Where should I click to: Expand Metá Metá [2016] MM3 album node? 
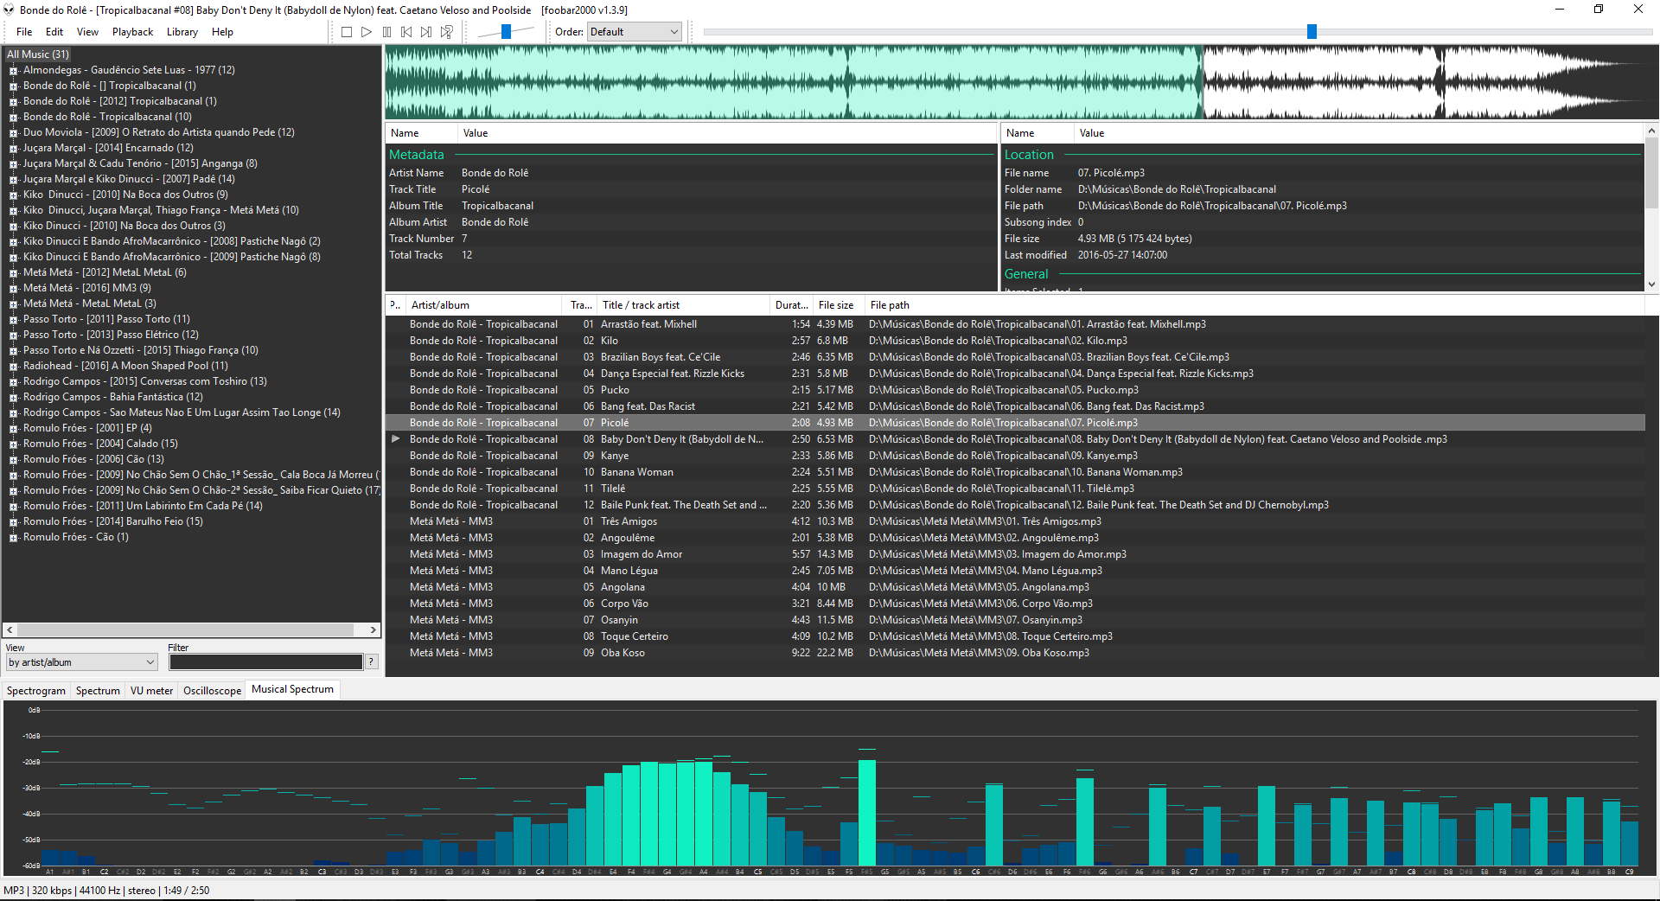[x=14, y=289]
